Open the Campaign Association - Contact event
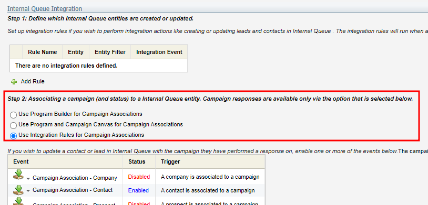 (73, 190)
